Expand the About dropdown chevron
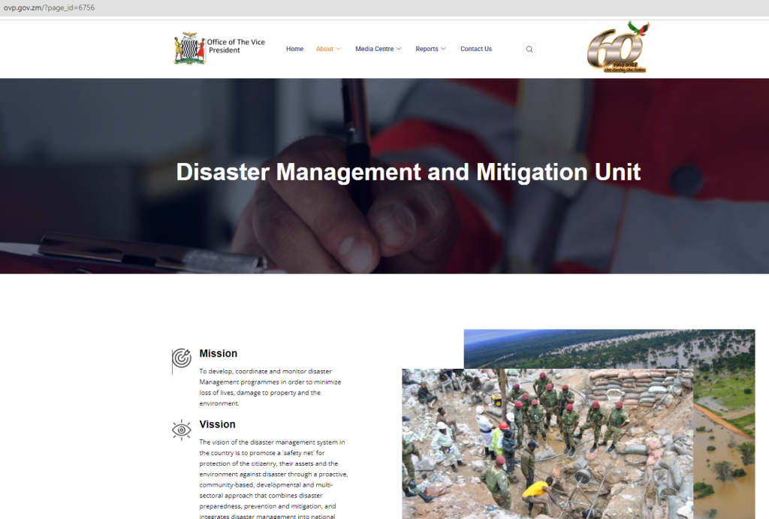This screenshot has width=769, height=519. coord(339,49)
